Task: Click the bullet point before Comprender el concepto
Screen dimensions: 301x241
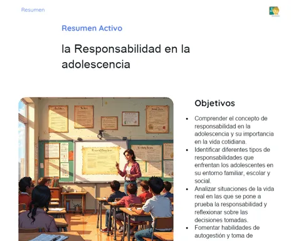Action: [187, 119]
